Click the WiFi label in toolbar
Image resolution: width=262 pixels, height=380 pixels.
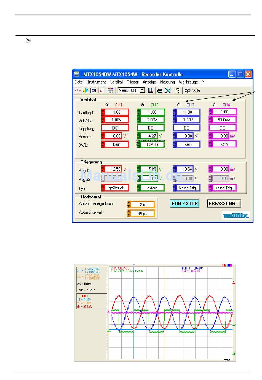(x=196, y=90)
